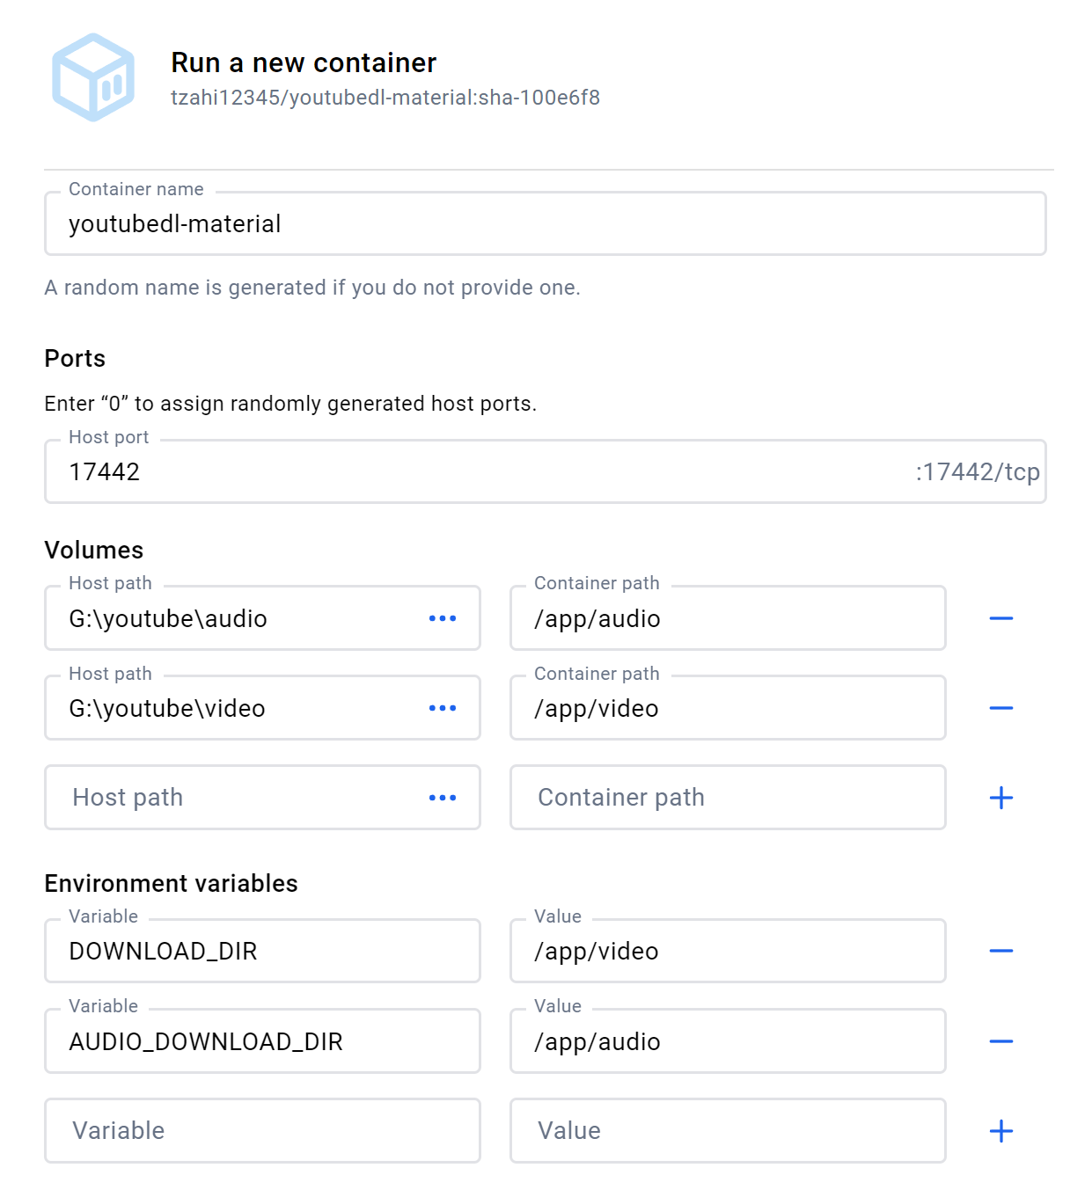Edit the DOWNLOAD_DIR variable name field

[261, 952]
